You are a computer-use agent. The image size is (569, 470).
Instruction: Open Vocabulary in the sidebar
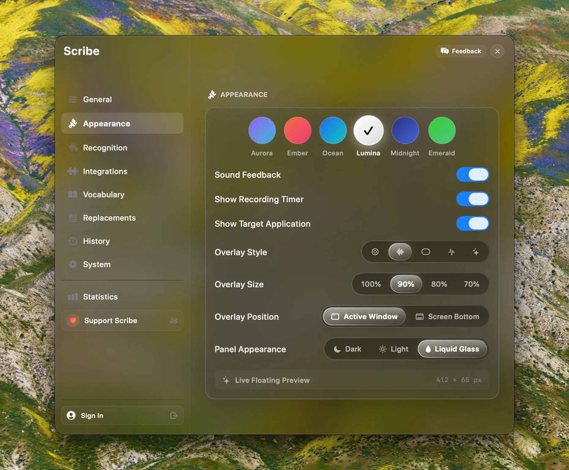122,195
